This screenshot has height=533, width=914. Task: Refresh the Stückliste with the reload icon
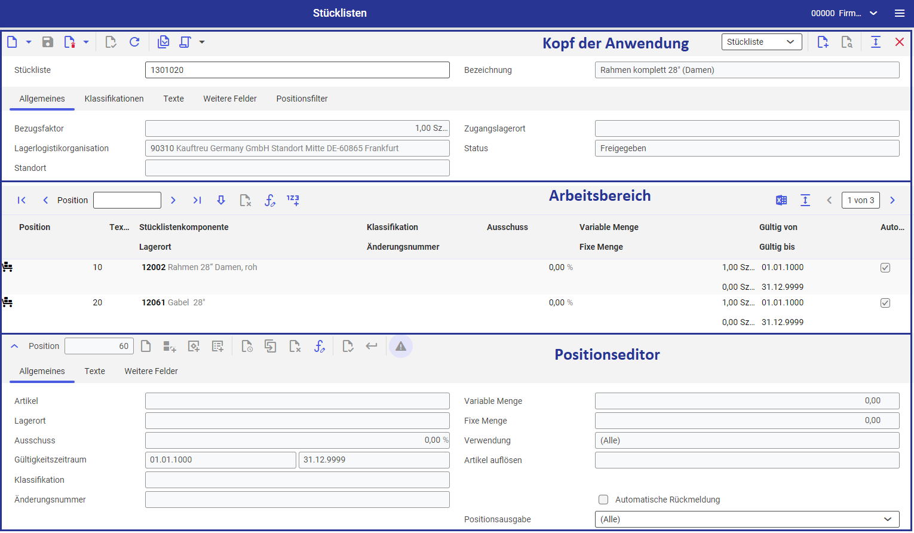(x=134, y=42)
